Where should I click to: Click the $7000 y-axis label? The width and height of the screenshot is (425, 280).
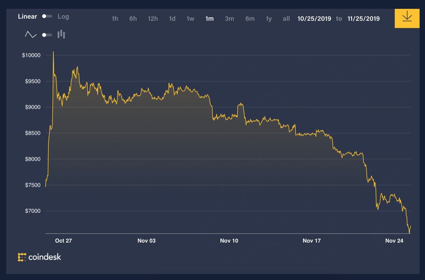[x=33, y=211]
